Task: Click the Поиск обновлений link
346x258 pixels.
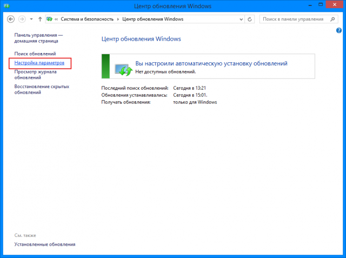Action: [35, 54]
